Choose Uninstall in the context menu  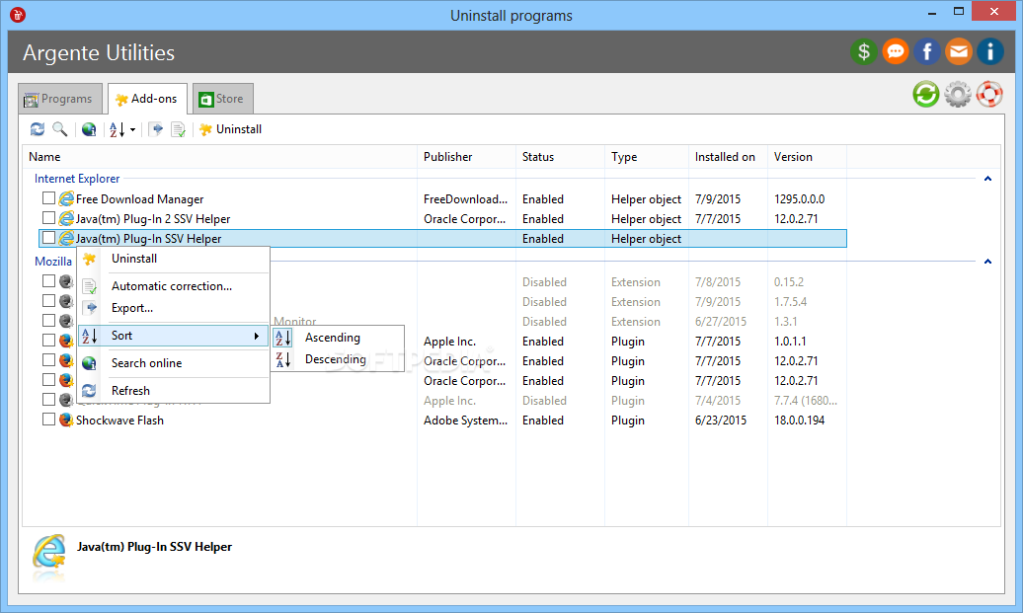coord(173,259)
